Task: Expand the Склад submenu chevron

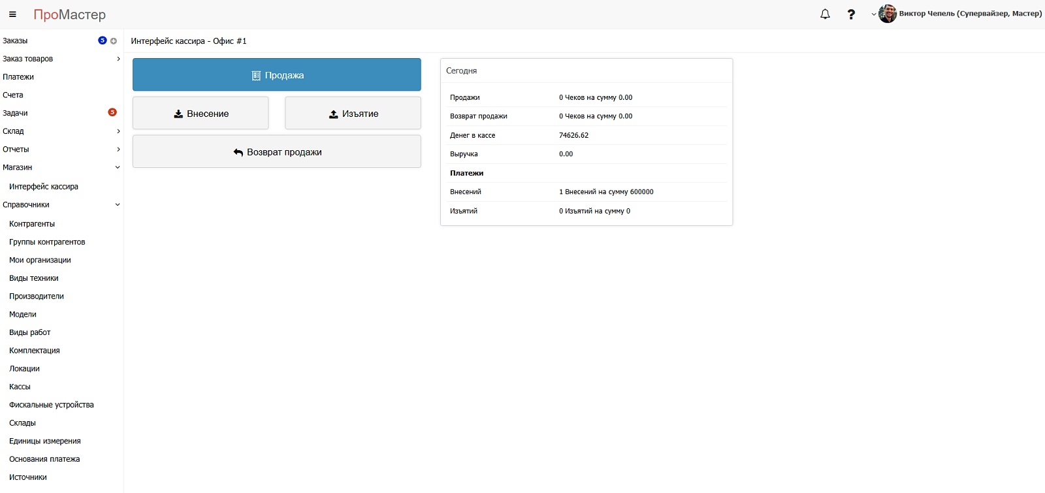Action: (x=118, y=131)
